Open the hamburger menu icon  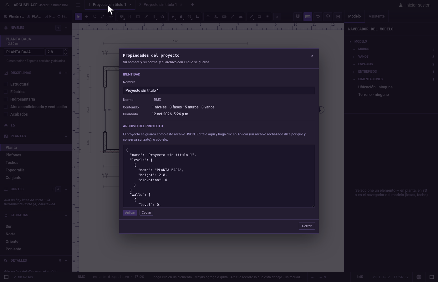[78, 5]
